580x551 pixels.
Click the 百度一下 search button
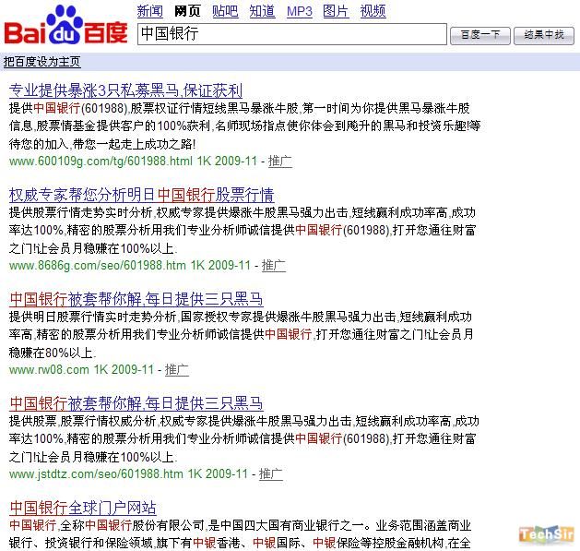(480, 36)
